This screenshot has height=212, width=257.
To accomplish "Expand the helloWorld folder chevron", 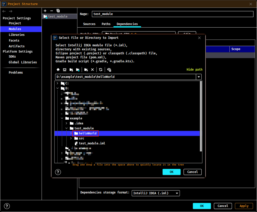I will tap(71, 133).
